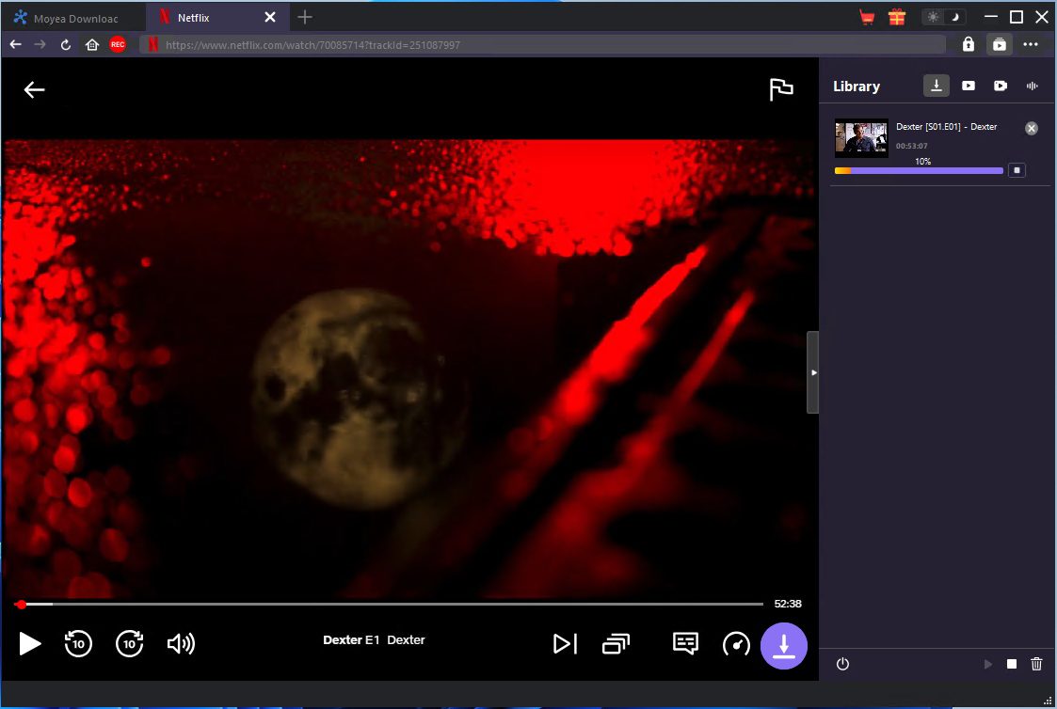Collapse the Library panel using side arrow
The height and width of the screenshot is (709, 1057).
[813, 372]
